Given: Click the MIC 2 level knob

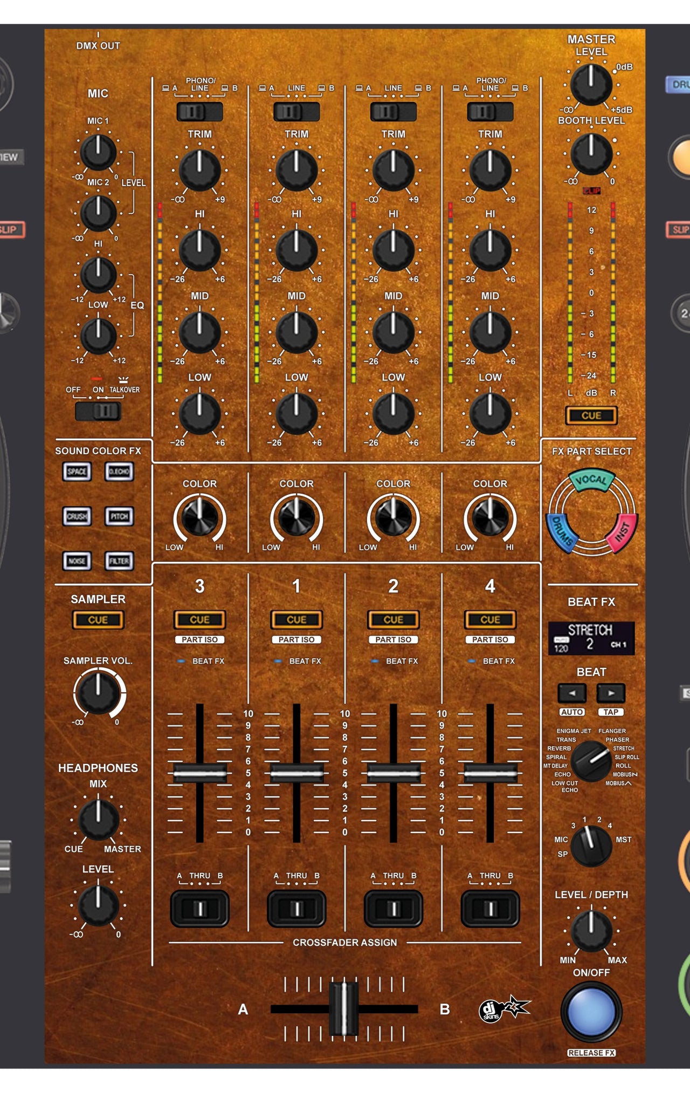Looking at the screenshot, I should [98, 213].
